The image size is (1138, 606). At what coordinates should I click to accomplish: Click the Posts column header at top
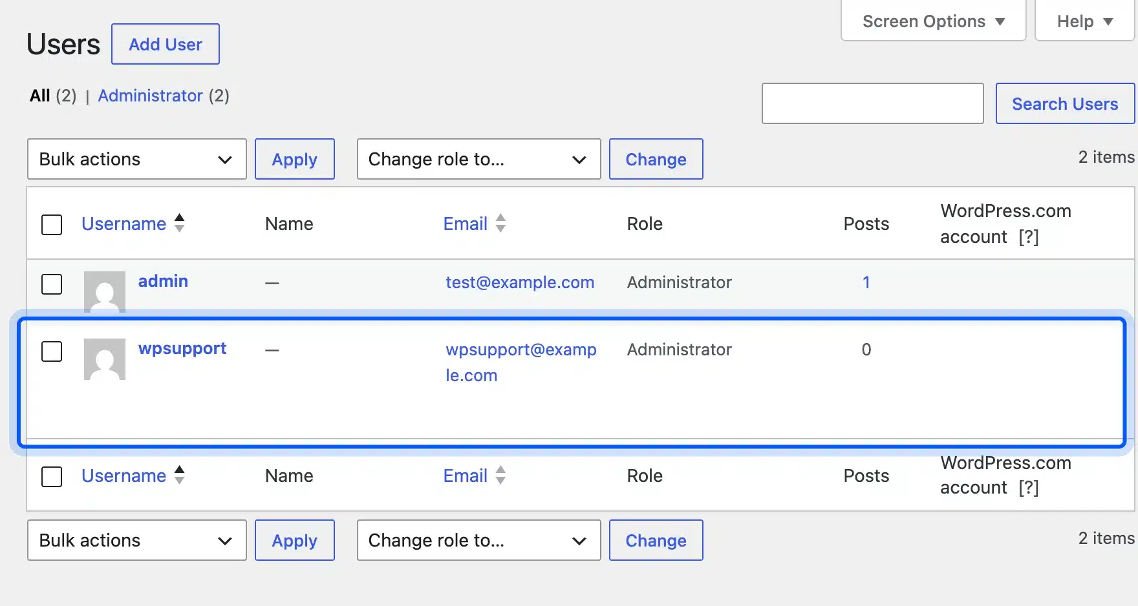[x=866, y=224]
